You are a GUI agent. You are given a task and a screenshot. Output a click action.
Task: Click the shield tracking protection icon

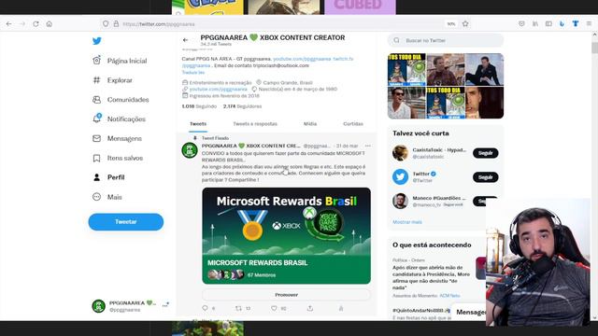point(106,23)
